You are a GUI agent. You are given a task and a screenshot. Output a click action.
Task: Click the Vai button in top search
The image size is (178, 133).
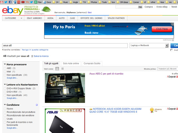[x=140, y=7]
